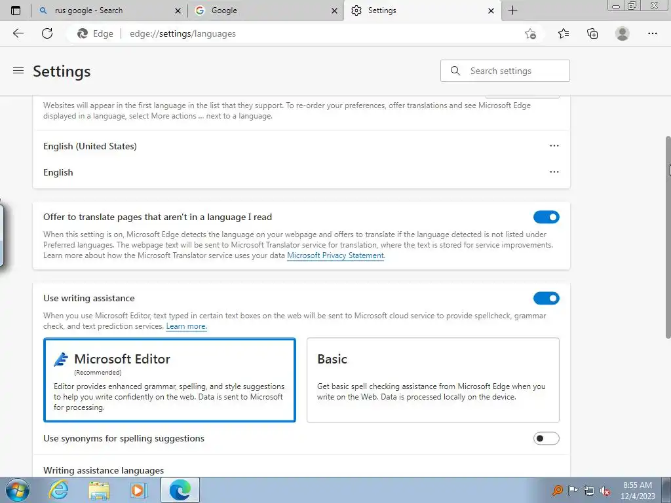Click the Writing assistance languages heading
Screen dimensions: 671x503
point(104,470)
